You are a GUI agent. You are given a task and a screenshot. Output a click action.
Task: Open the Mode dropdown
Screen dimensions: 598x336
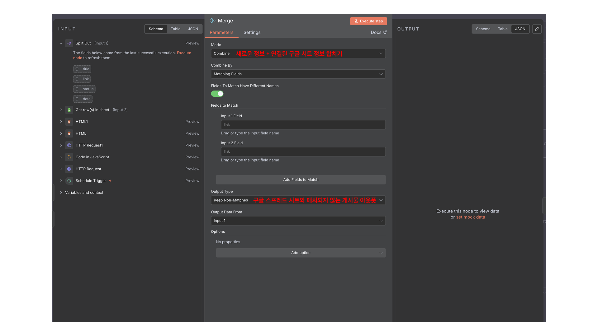[x=298, y=54]
